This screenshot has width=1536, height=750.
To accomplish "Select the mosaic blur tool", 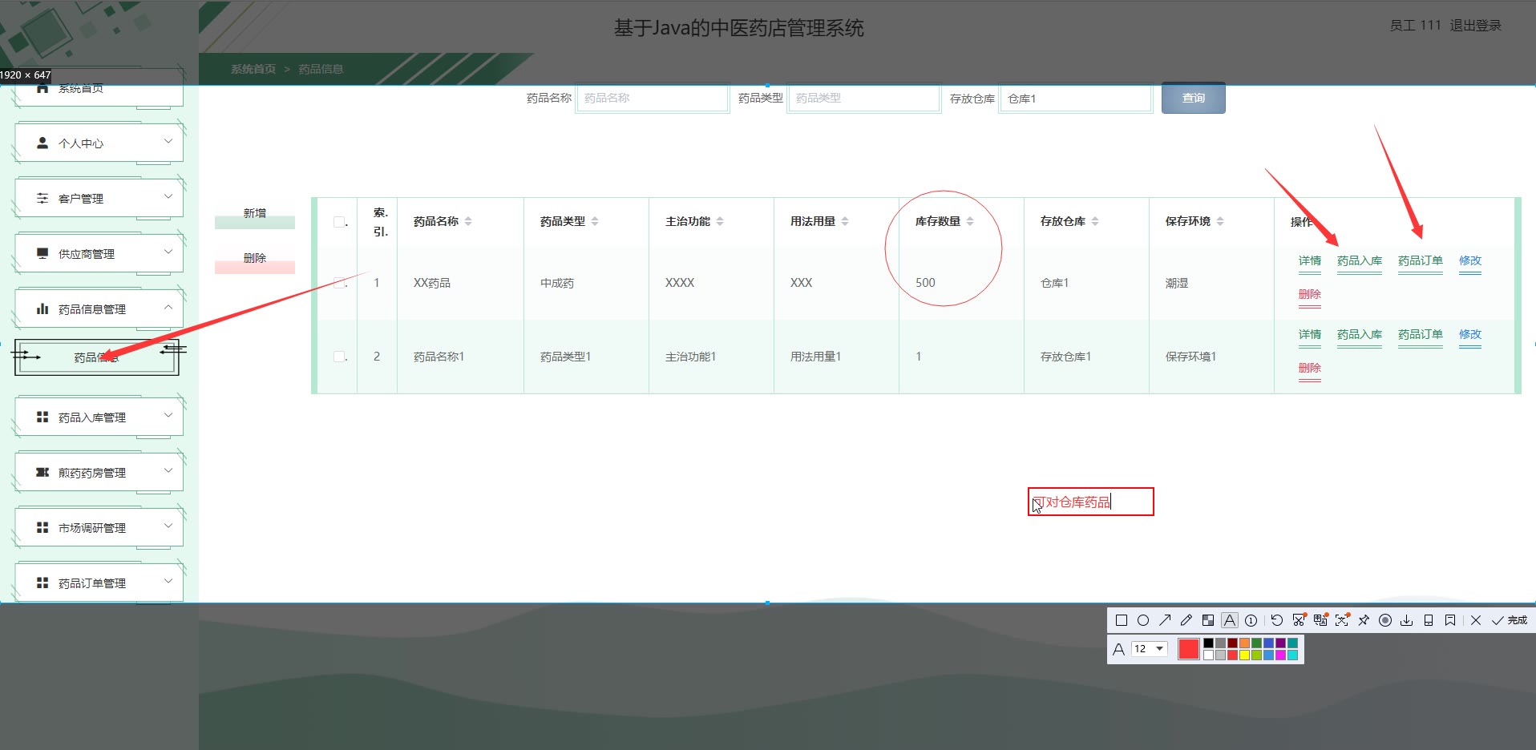I will 1208,620.
